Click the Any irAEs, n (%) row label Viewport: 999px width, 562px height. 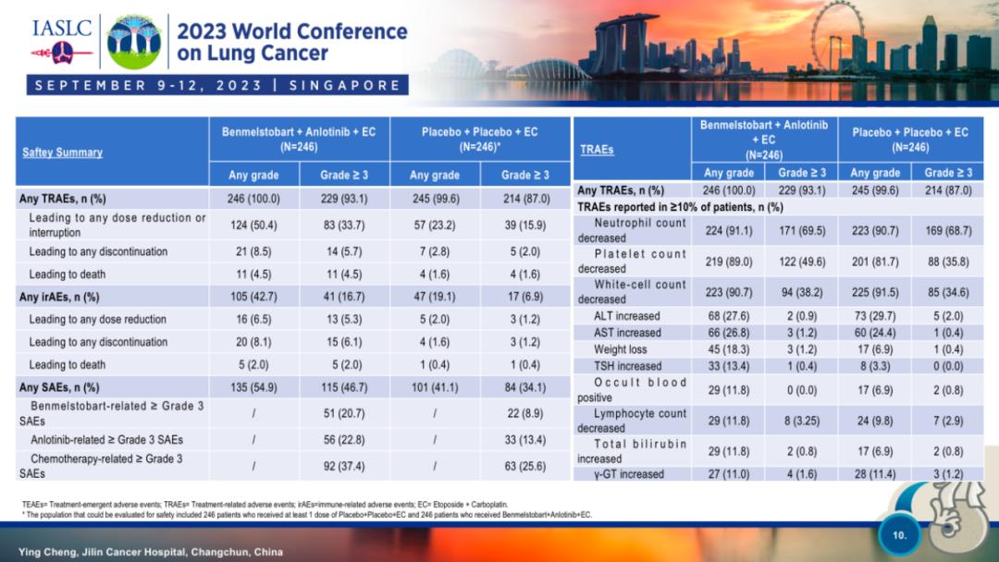coord(59,297)
